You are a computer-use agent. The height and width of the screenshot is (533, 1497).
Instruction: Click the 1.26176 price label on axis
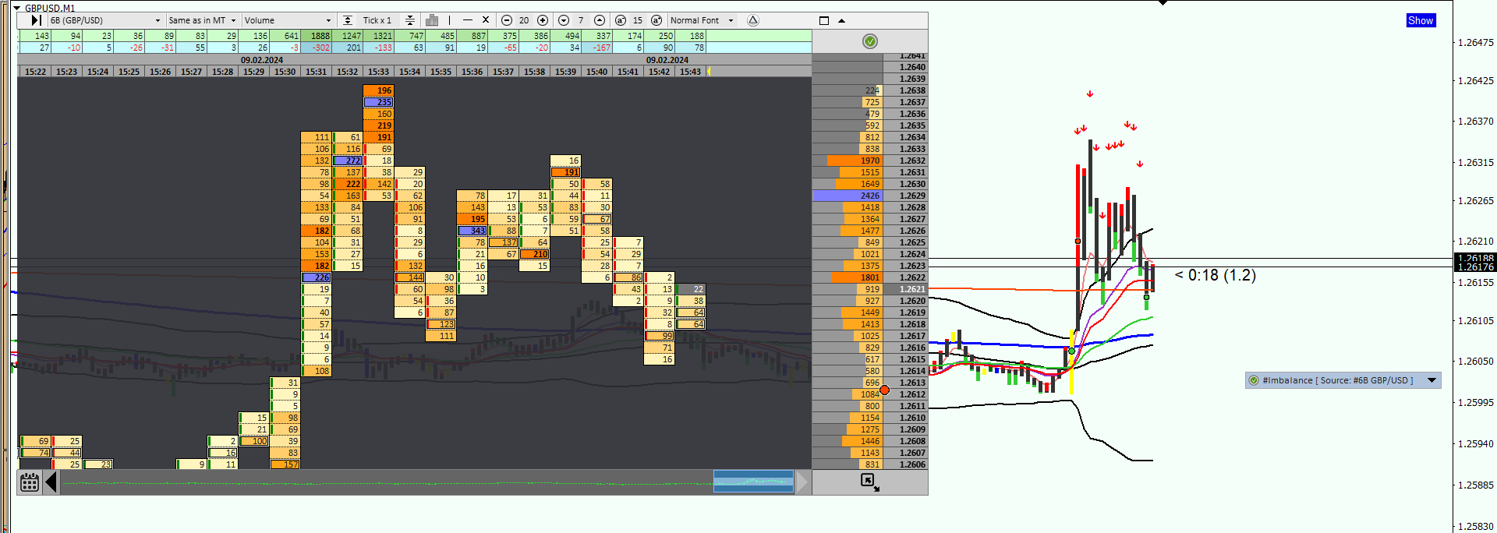click(1475, 267)
